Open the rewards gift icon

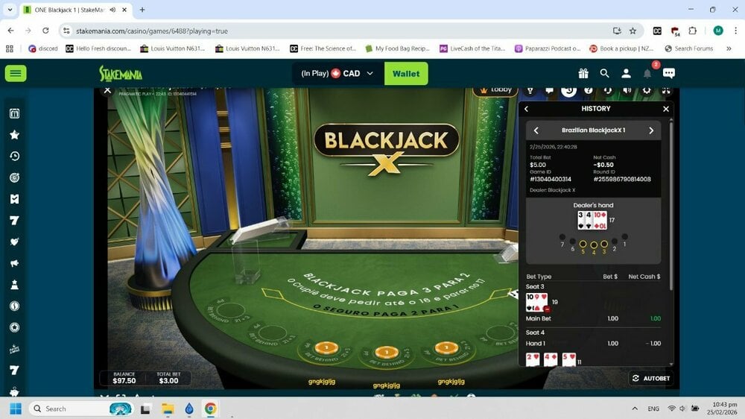(x=583, y=73)
